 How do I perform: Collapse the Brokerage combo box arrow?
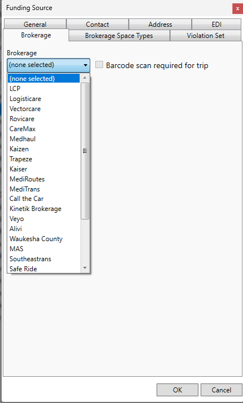point(85,65)
